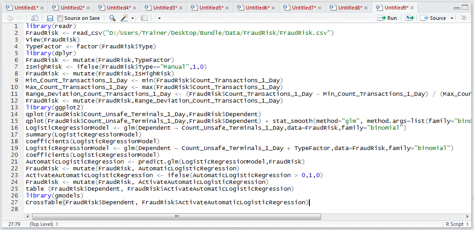474x230 pixels.
Task: Click line number 28 in gutter
Action: [x=15, y=209]
